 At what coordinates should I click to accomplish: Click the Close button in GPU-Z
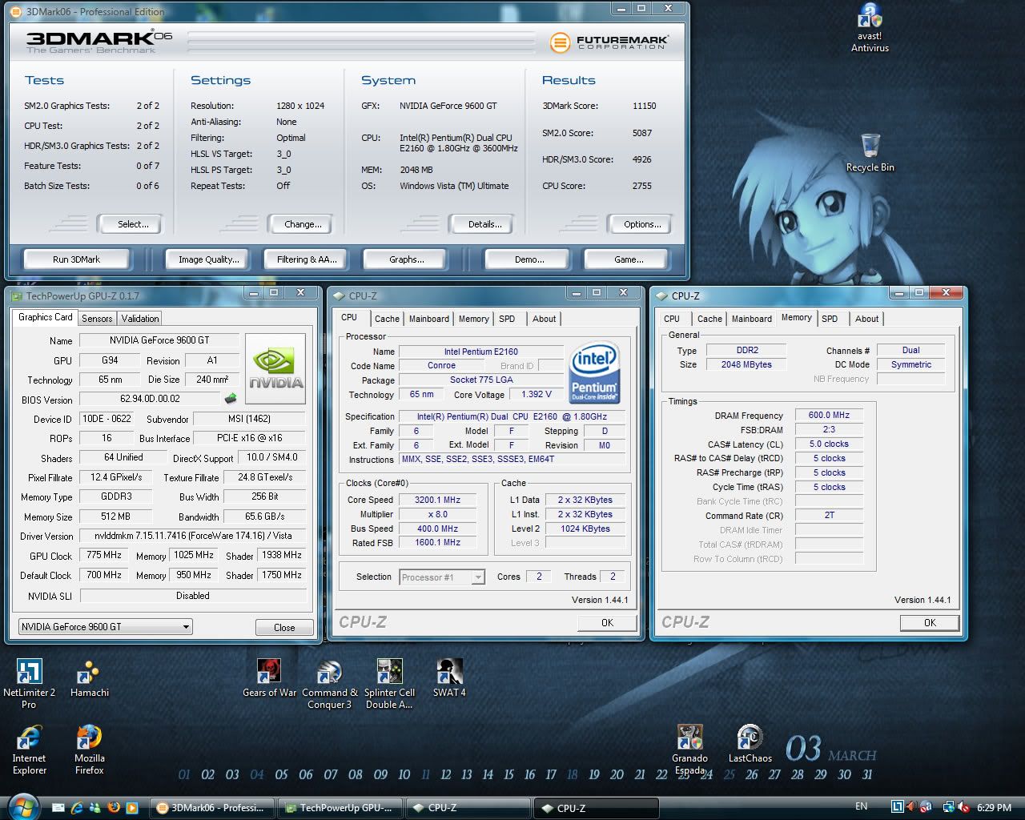click(x=284, y=627)
